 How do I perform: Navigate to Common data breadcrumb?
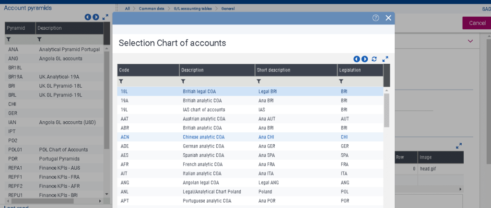point(152,9)
